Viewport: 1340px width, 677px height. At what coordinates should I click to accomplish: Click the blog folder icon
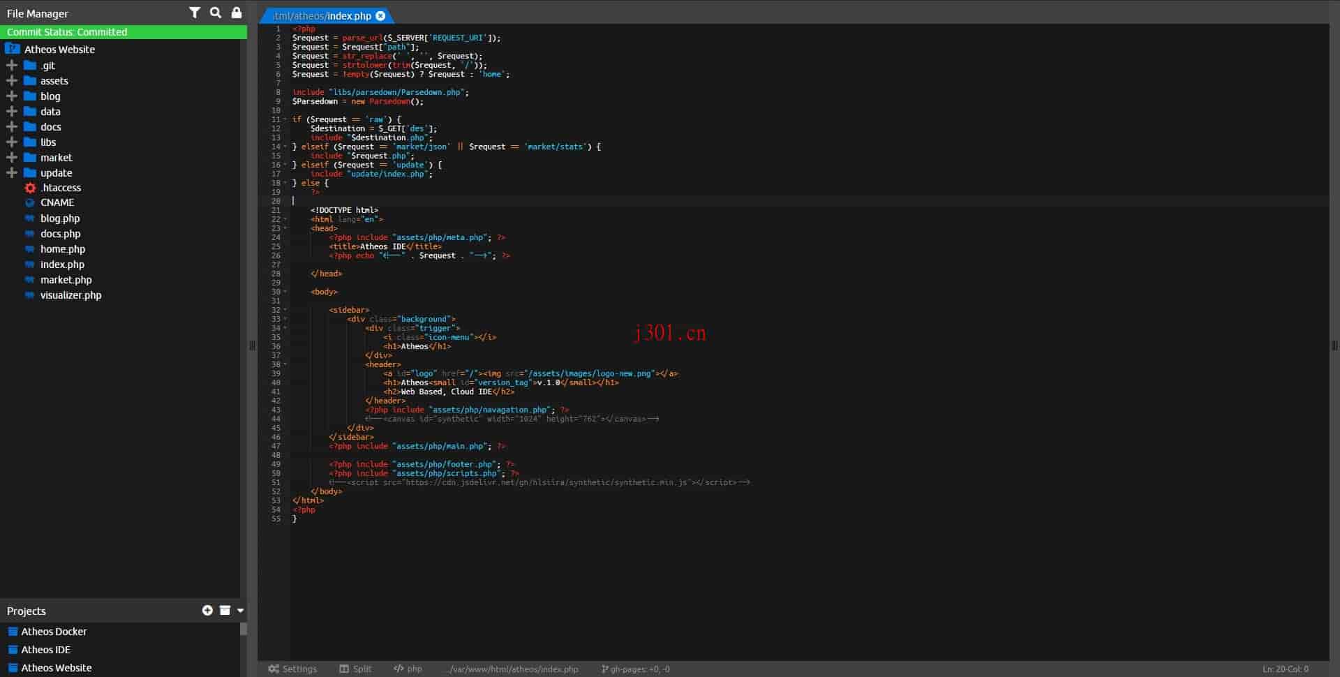[x=30, y=96]
